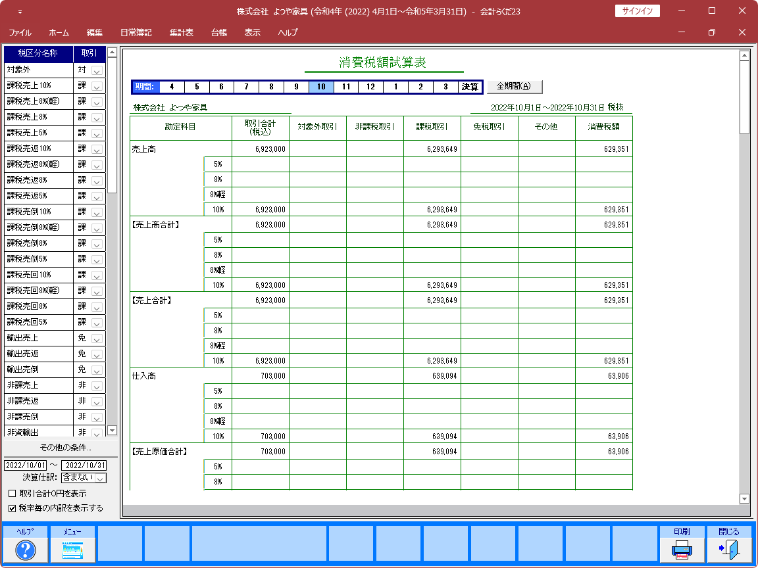
Task: Click the 【売上合計】 row label
Action: (x=151, y=300)
